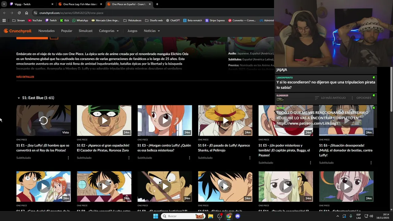The width and height of the screenshot is (393, 221).
Task: Click the Windows Start button
Action: point(156,216)
